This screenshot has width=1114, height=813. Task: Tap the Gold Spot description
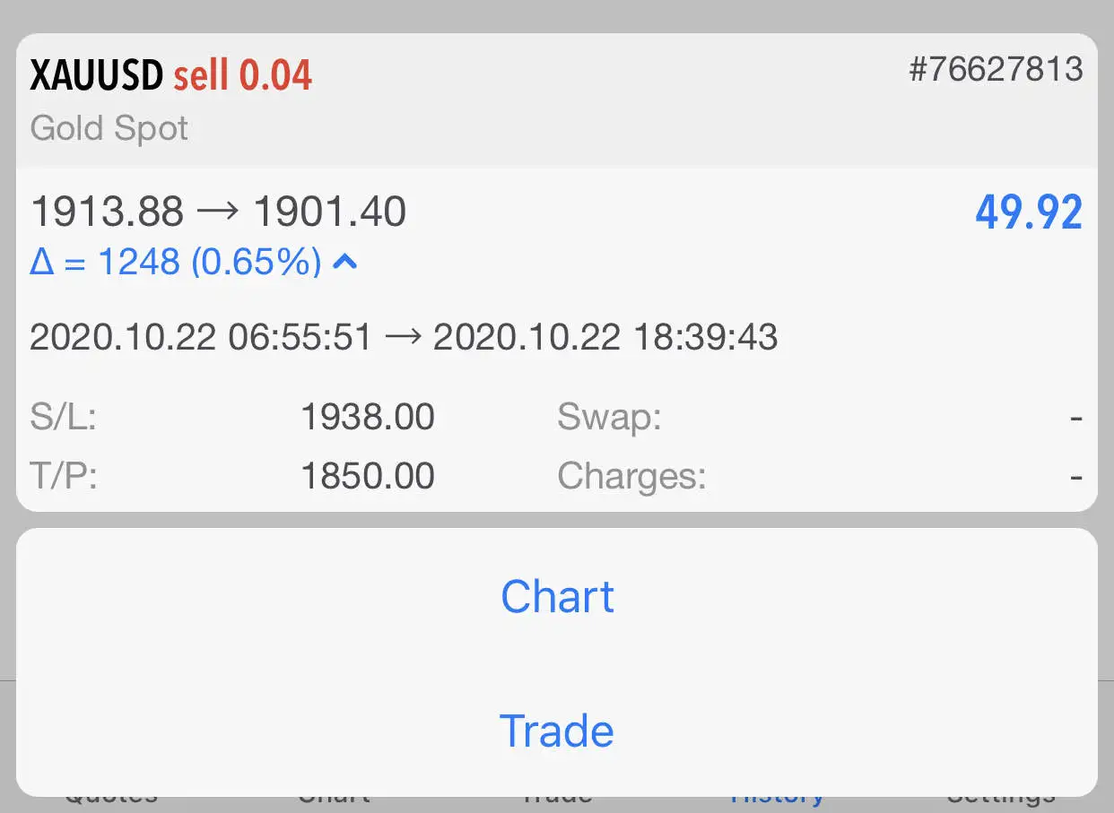tap(109, 128)
